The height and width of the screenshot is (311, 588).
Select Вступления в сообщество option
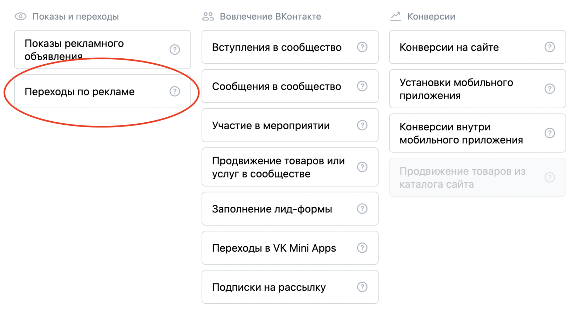276,47
